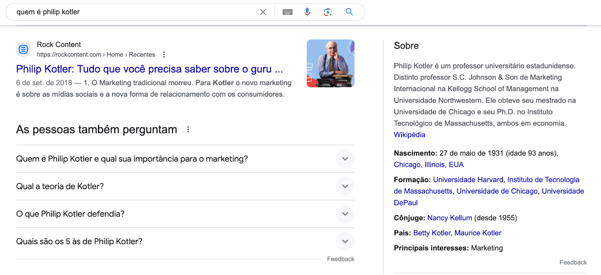Open the Maurice Kotler link
Viewport: 601px width, 275px height.
point(478,233)
